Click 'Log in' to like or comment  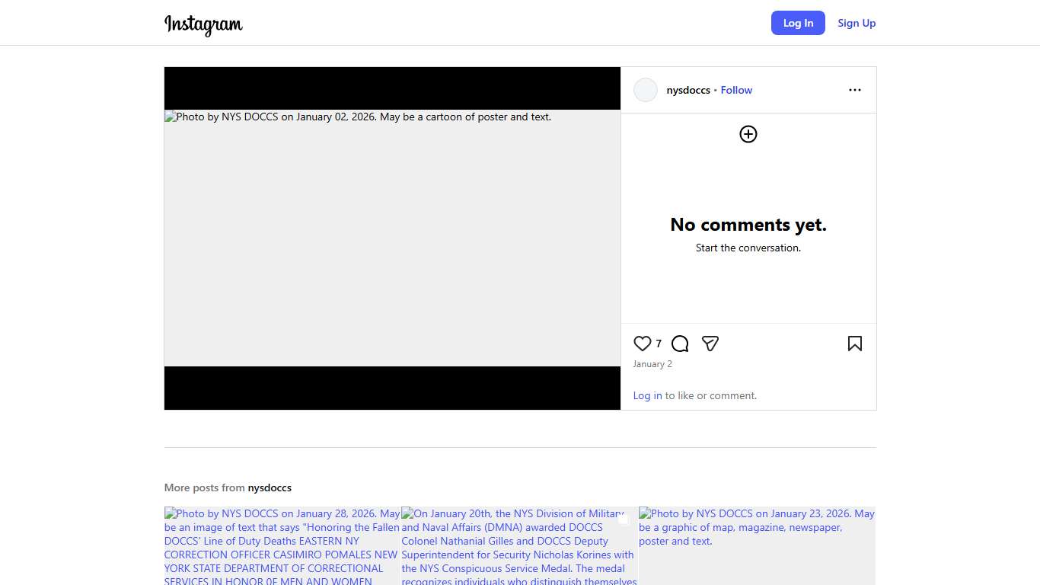click(x=647, y=395)
